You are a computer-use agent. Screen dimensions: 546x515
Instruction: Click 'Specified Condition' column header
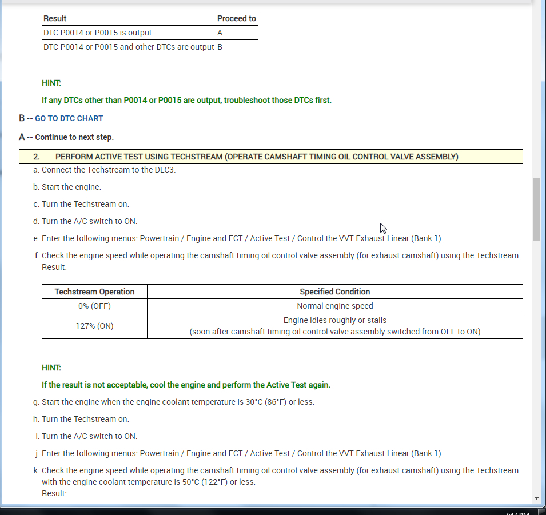335,292
